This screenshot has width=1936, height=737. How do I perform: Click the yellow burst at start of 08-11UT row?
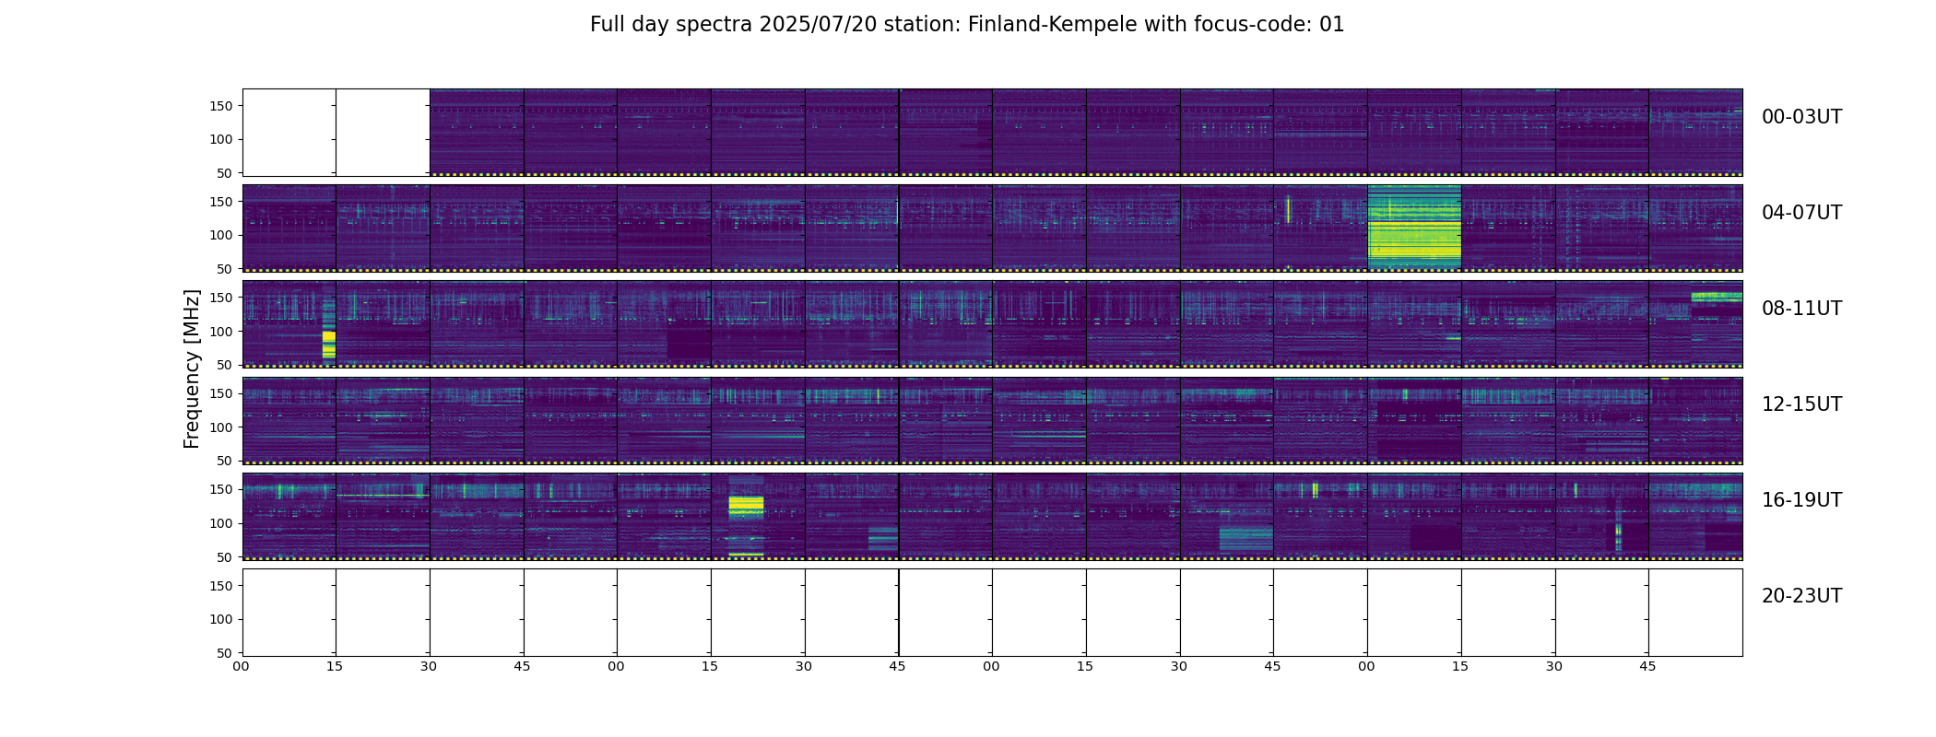tap(328, 345)
